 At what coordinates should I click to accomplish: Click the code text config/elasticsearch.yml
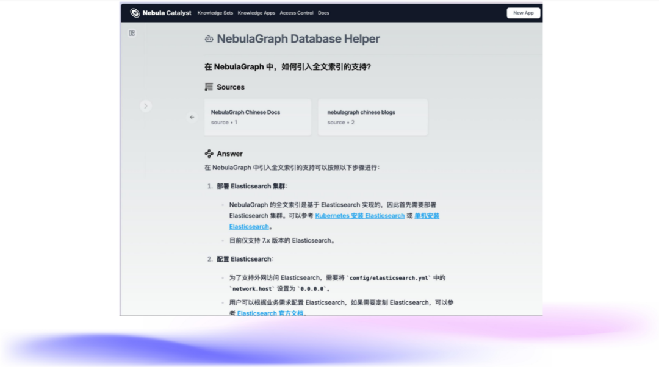pyautogui.click(x=389, y=278)
